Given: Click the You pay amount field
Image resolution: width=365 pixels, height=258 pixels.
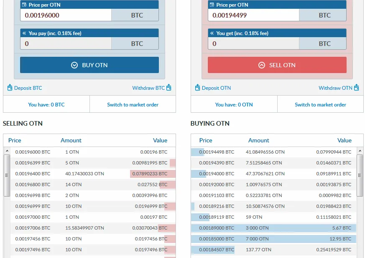Looking at the screenshot, I should [66, 43].
